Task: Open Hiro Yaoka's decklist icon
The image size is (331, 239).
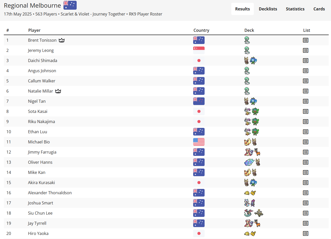Action: 306,233
